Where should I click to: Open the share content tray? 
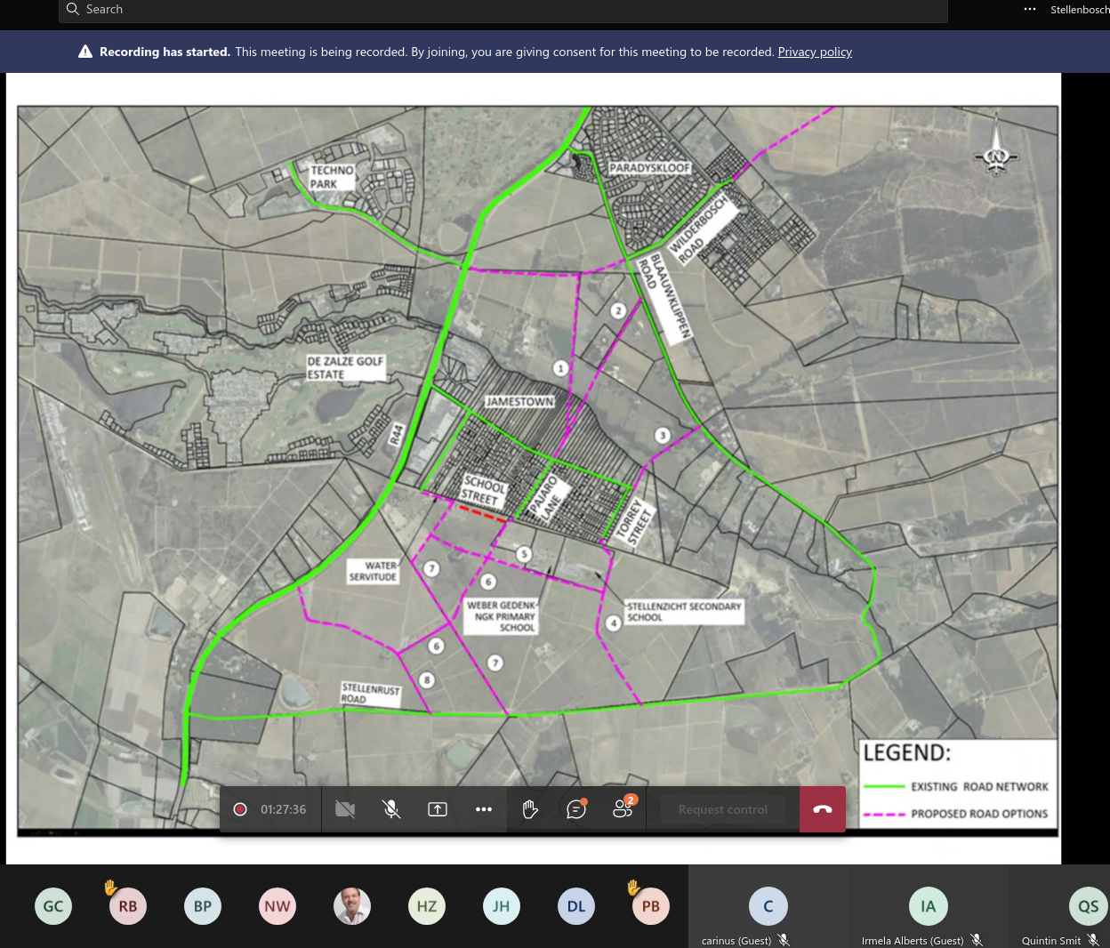(x=438, y=809)
